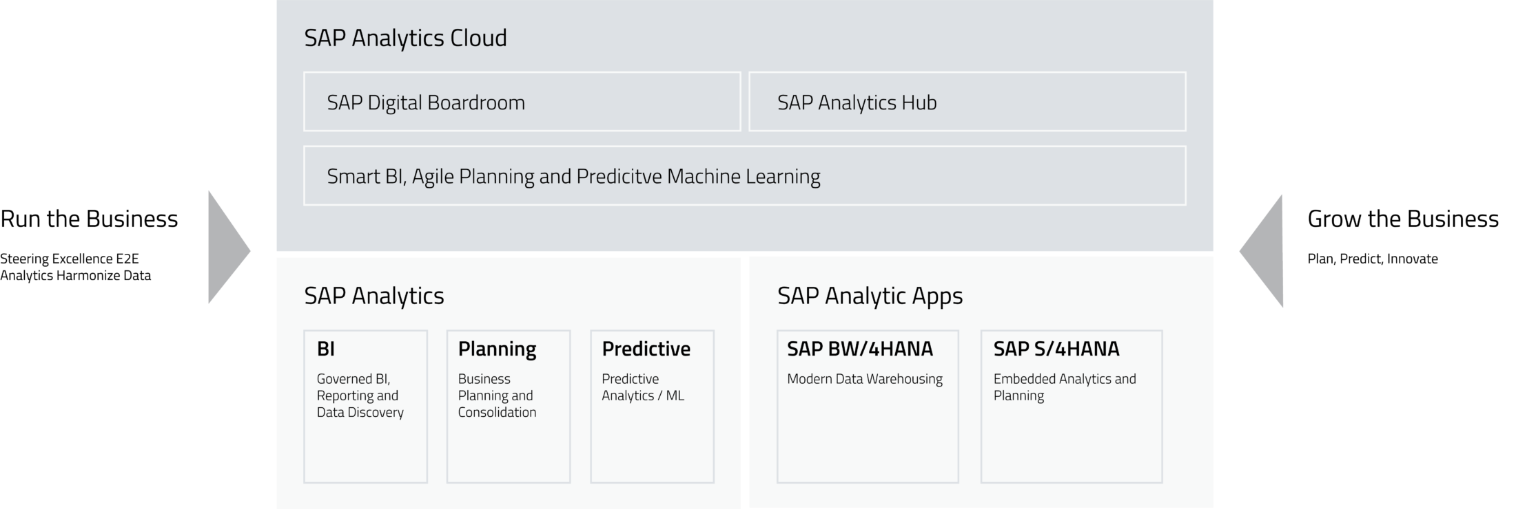The image size is (1516, 509).
Task: Click the Grow the Business title
Action: pyautogui.click(x=1403, y=219)
